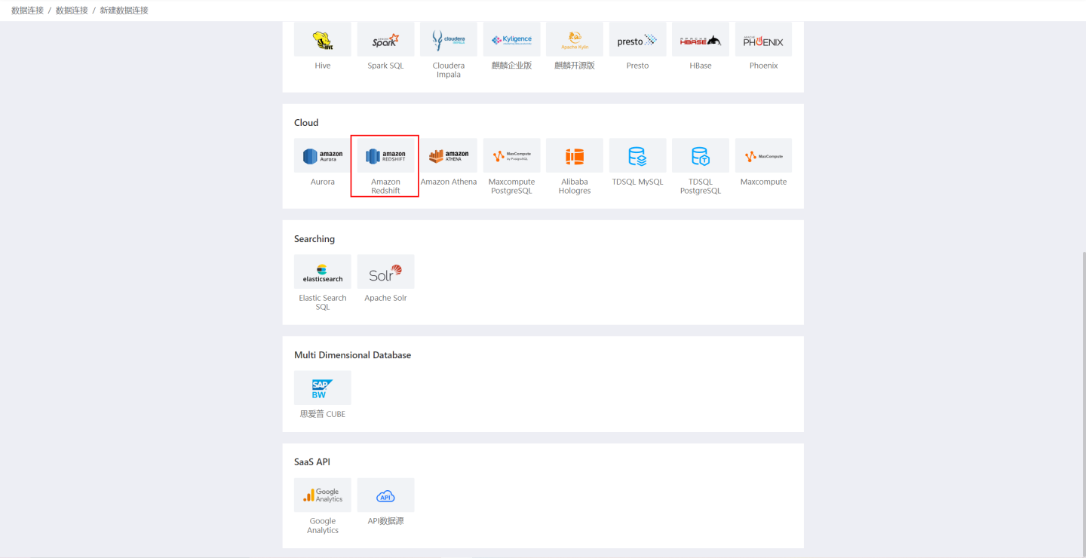The height and width of the screenshot is (558, 1086).
Task: Pick the Alibaba Hologres icon
Action: tap(575, 155)
